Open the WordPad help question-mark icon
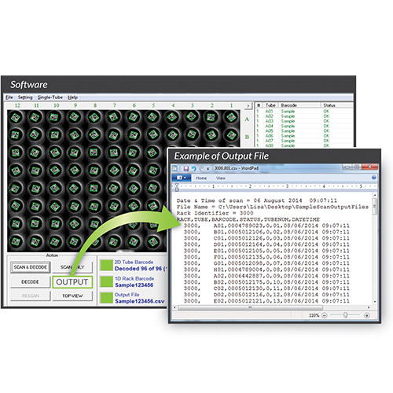The width and height of the screenshot is (393, 393). (x=374, y=178)
